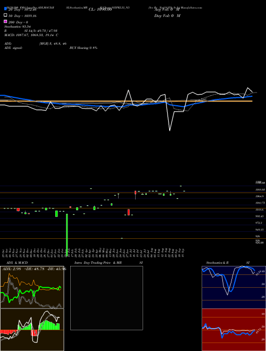266x351 pixels.
Task: Open the MACD histogram chart panel
Action: coord(32,330)
